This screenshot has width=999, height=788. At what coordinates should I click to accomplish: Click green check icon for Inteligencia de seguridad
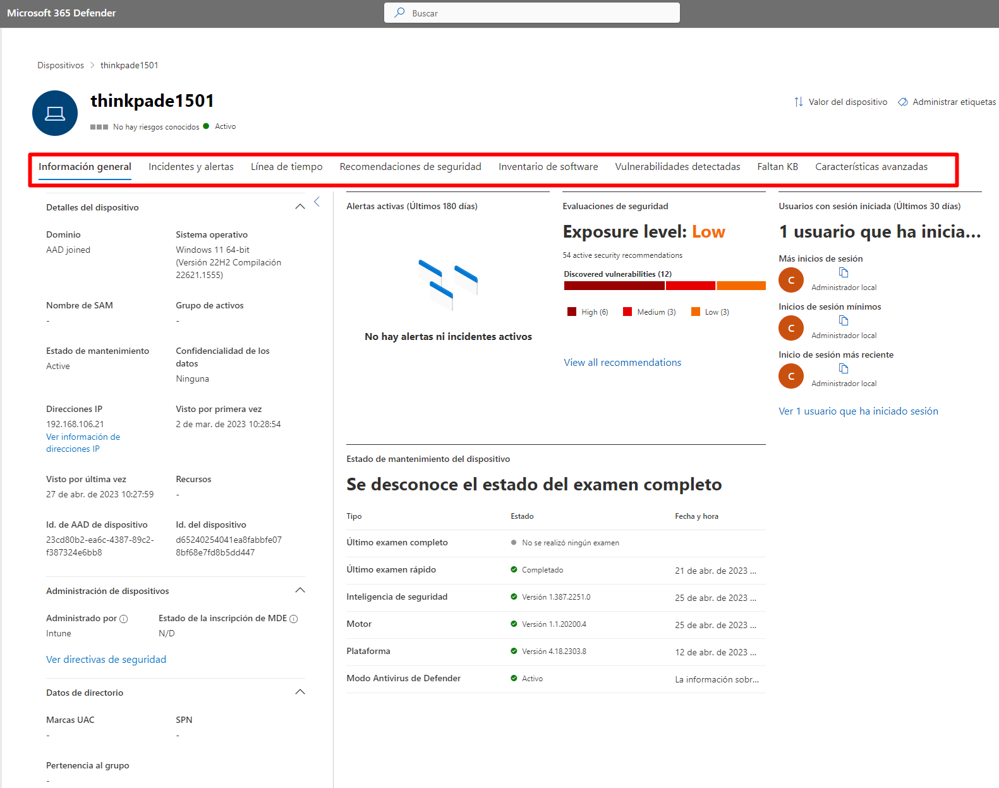514,597
